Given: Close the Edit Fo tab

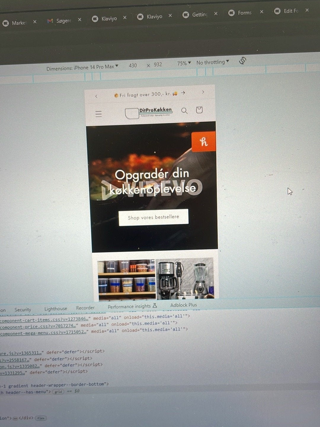Looking at the screenshot, I should tap(307, 10).
